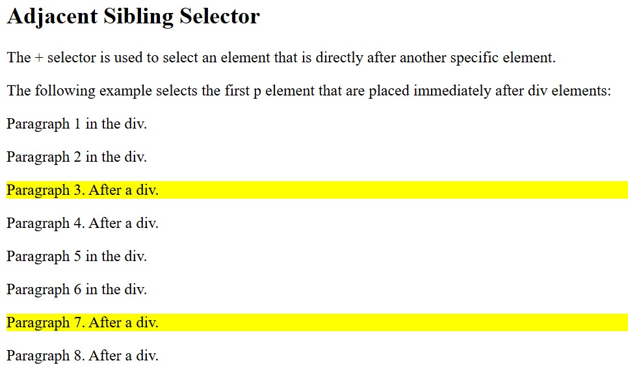Click 'Paragraph 4. After a div.' text
The width and height of the screenshot is (628, 365).
click(x=83, y=223)
